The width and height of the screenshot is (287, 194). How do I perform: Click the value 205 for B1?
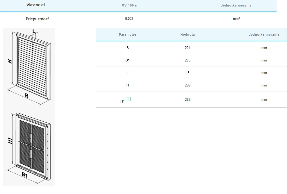point(187,60)
